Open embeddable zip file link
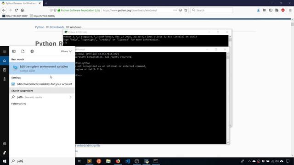This screenshot has height=165, width=294. coord(88,146)
